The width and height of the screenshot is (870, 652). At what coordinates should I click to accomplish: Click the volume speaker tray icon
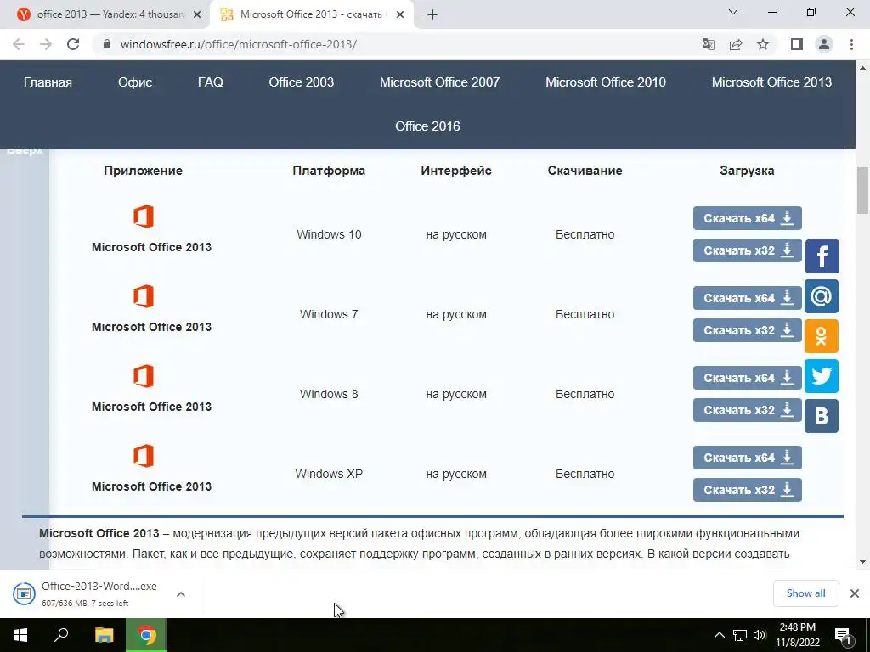tap(760, 635)
